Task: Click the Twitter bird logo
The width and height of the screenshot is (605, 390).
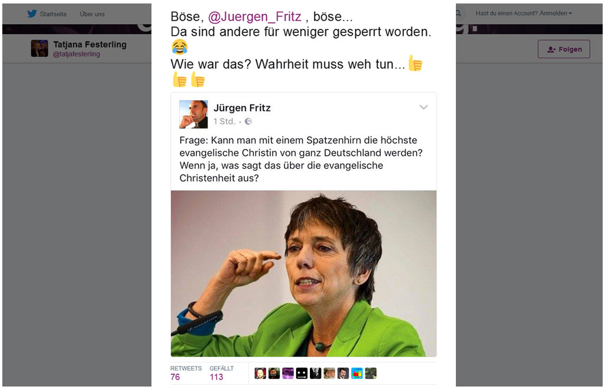Action: (x=32, y=13)
